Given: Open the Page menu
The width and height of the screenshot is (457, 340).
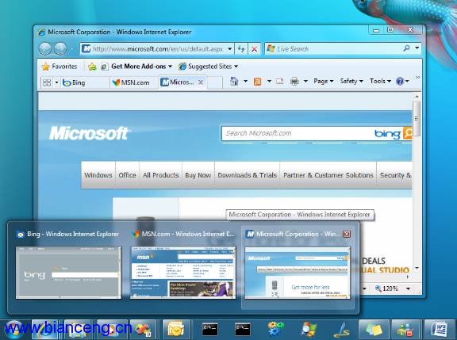Looking at the screenshot, I should point(324,81).
